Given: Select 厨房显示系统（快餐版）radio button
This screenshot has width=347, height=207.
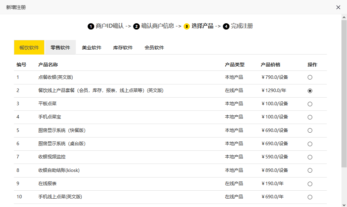Looking at the screenshot, I should 310,131.
